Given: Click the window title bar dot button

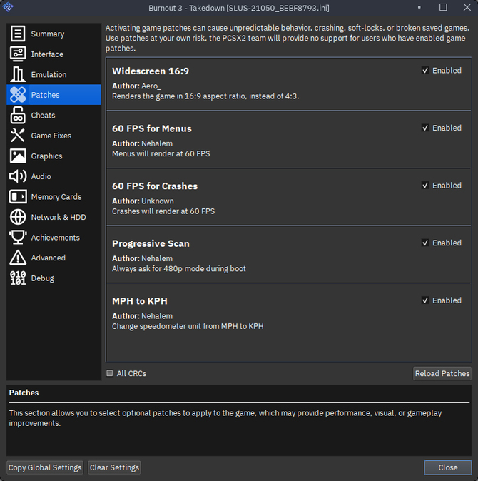Looking at the screenshot, I should [419, 7].
